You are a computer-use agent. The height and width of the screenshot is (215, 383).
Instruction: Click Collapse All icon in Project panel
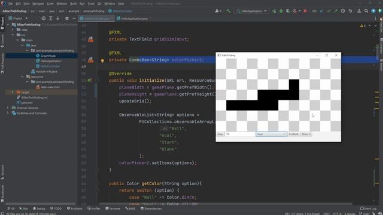click(x=58, y=19)
